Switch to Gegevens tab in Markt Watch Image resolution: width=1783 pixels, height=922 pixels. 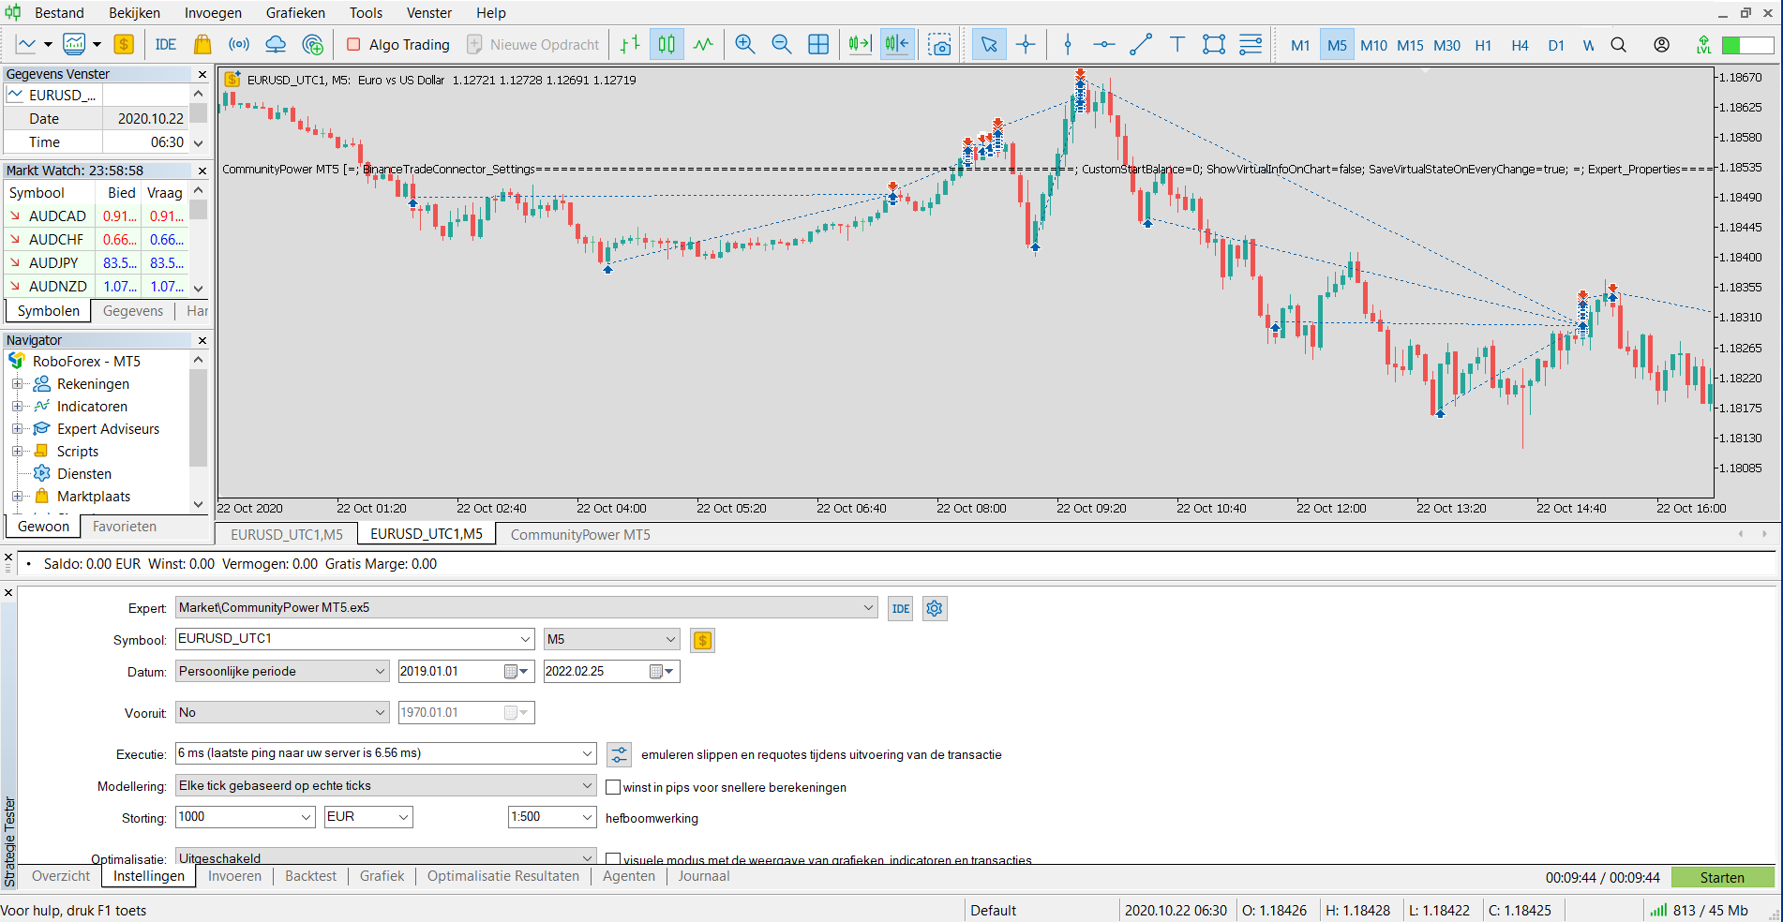tap(132, 311)
